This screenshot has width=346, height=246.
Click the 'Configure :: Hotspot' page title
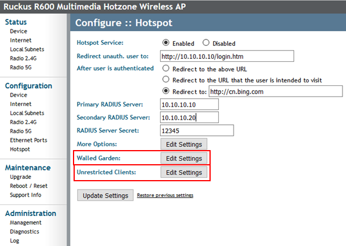[x=124, y=23]
